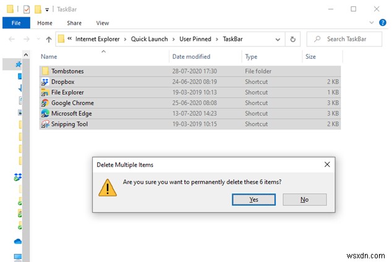Viewport: 392px width, 262px height.
Task: Click the Quick access star icon
Action: click(19, 64)
